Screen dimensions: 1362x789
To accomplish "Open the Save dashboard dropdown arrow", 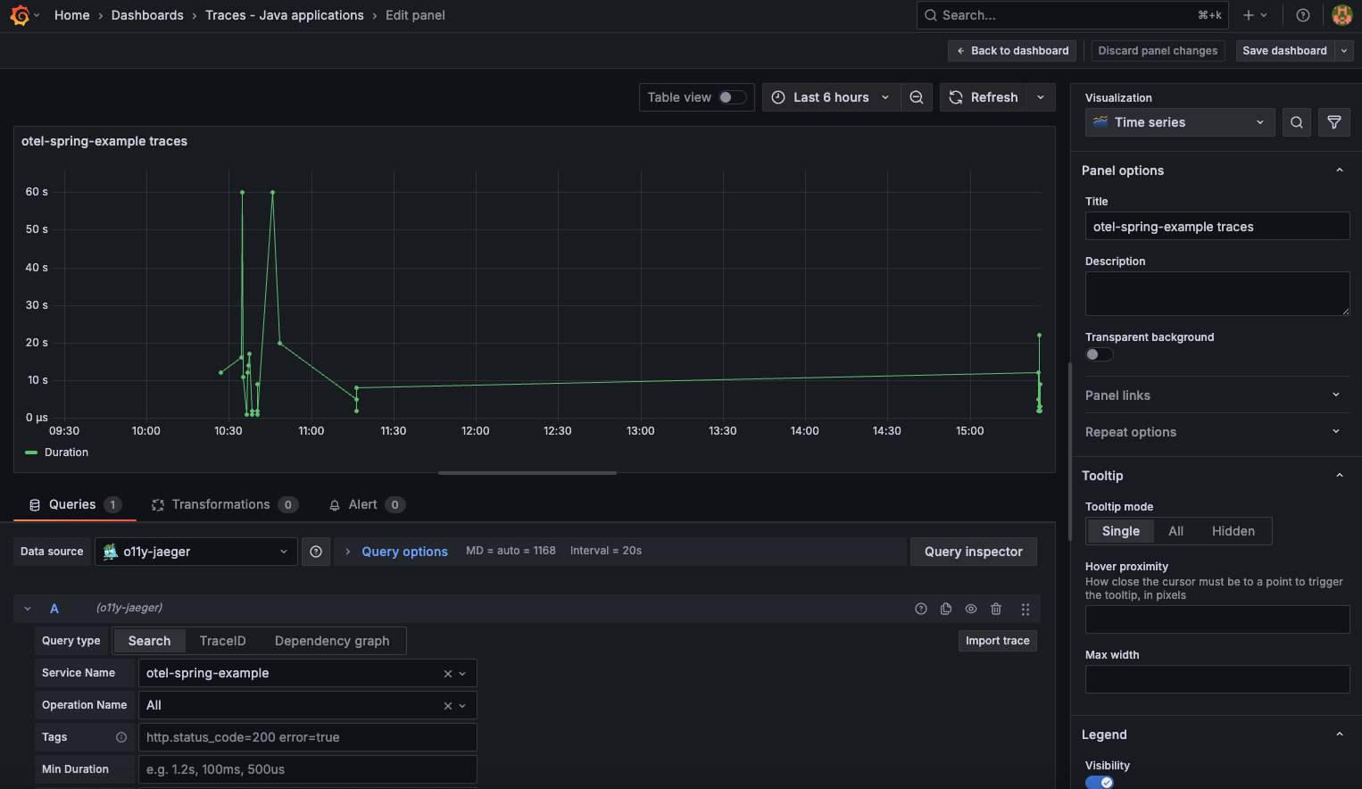I will point(1344,51).
